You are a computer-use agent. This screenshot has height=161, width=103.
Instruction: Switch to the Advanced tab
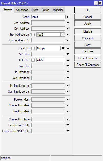point(22,10)
